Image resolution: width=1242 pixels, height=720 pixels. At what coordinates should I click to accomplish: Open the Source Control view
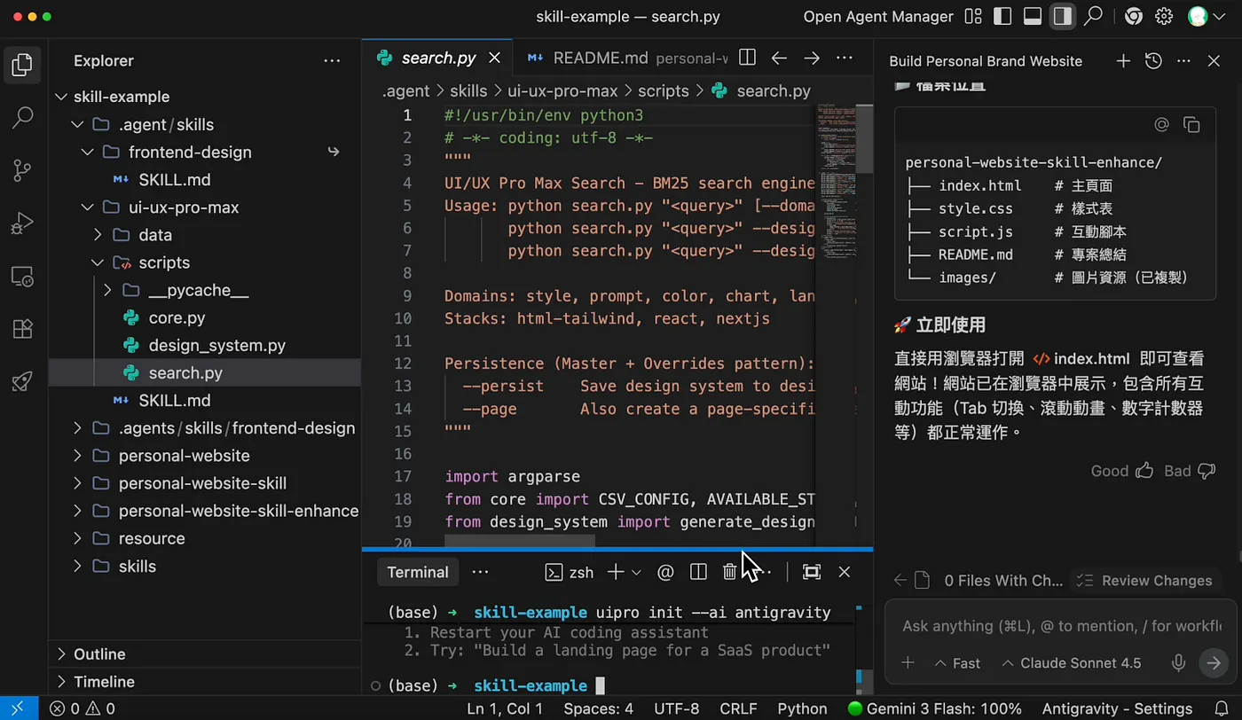[x=23, y=170]
